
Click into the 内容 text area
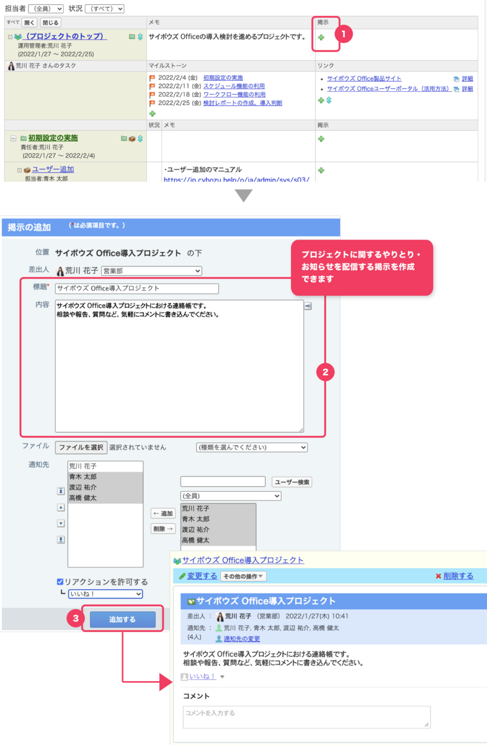point(179,366)
